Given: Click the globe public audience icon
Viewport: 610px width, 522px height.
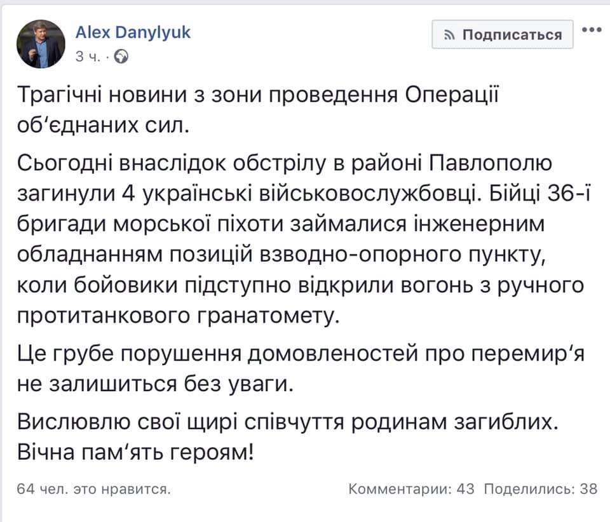Looking at the screenshot, I should 123,57.
